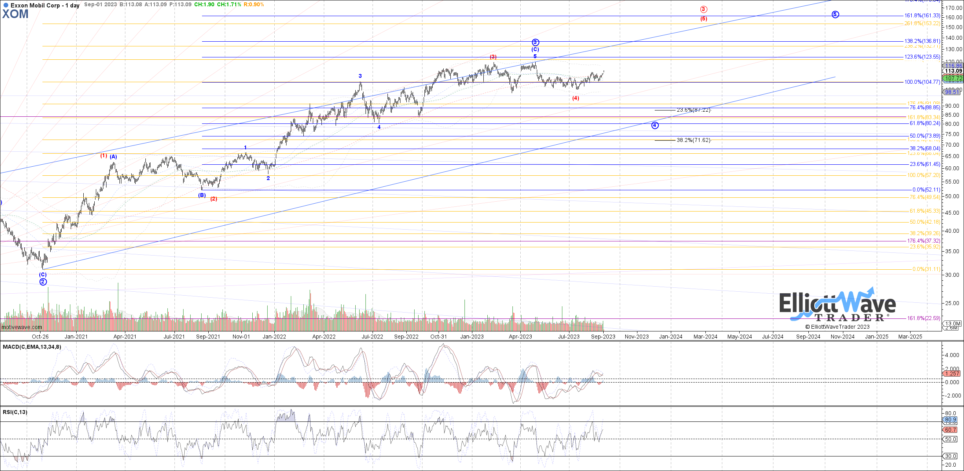
Task: Click the 176.4%(37.32) Fibonacci label
Action: tap(924, 241)
